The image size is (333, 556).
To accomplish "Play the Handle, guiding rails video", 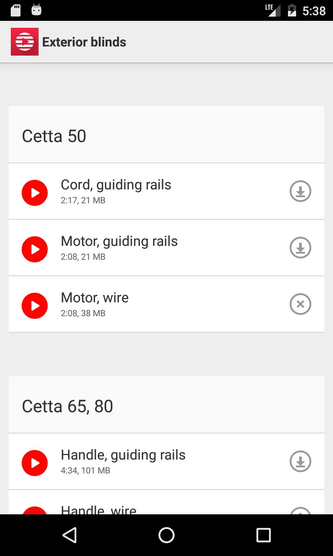I will tap(35, 463).
